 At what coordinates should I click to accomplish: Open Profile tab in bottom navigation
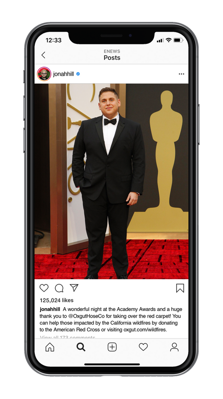174,347
